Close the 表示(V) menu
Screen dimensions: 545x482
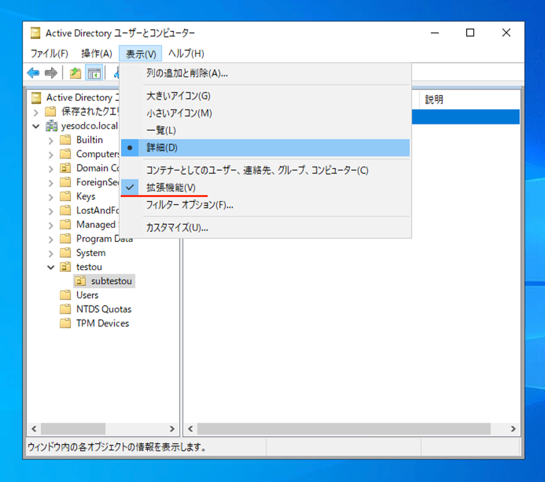pos(141,54)
